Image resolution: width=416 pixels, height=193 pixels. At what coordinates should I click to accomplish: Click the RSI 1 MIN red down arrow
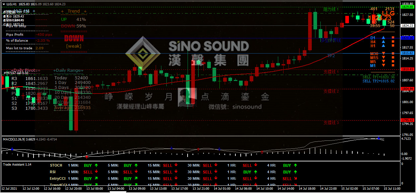pyautogui.click(x=96, y=172)
